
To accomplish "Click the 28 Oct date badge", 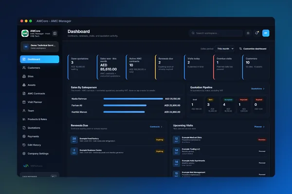I will click(74, 140).
